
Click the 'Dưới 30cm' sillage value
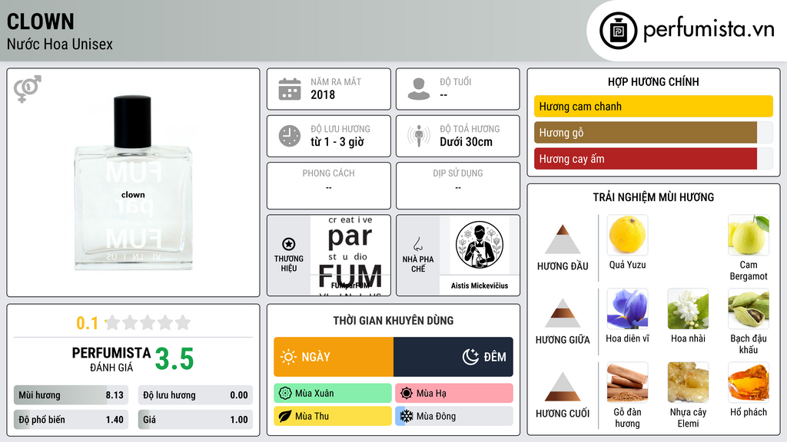click(467, 142)
